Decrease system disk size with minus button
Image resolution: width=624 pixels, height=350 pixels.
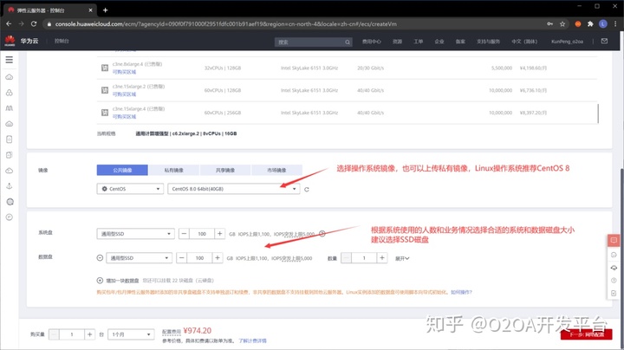click(x=184, y=234)
